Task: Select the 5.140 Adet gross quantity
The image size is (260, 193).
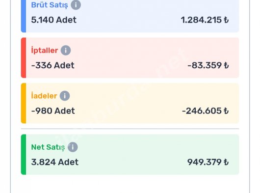Action: [x=54, y=20]
